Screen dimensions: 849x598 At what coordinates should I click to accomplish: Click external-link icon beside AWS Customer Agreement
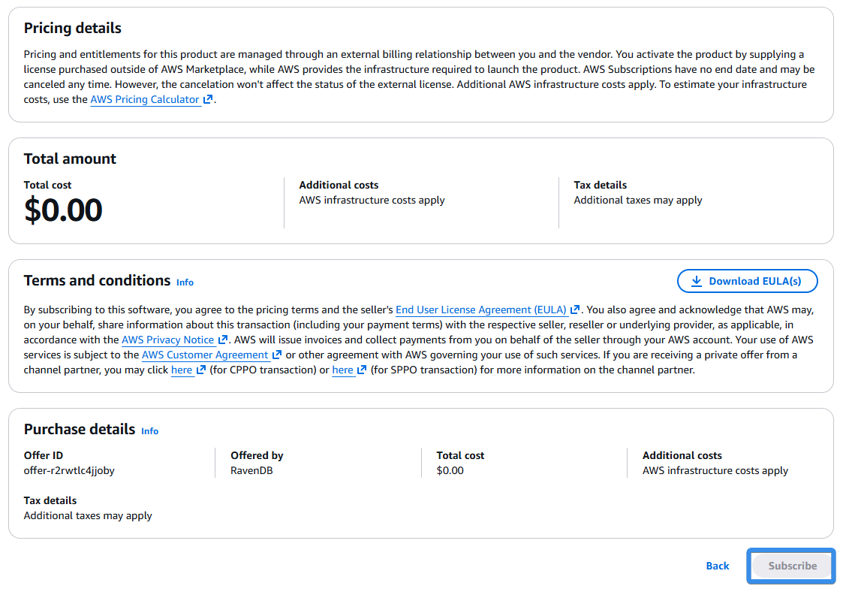coord(277,355)
